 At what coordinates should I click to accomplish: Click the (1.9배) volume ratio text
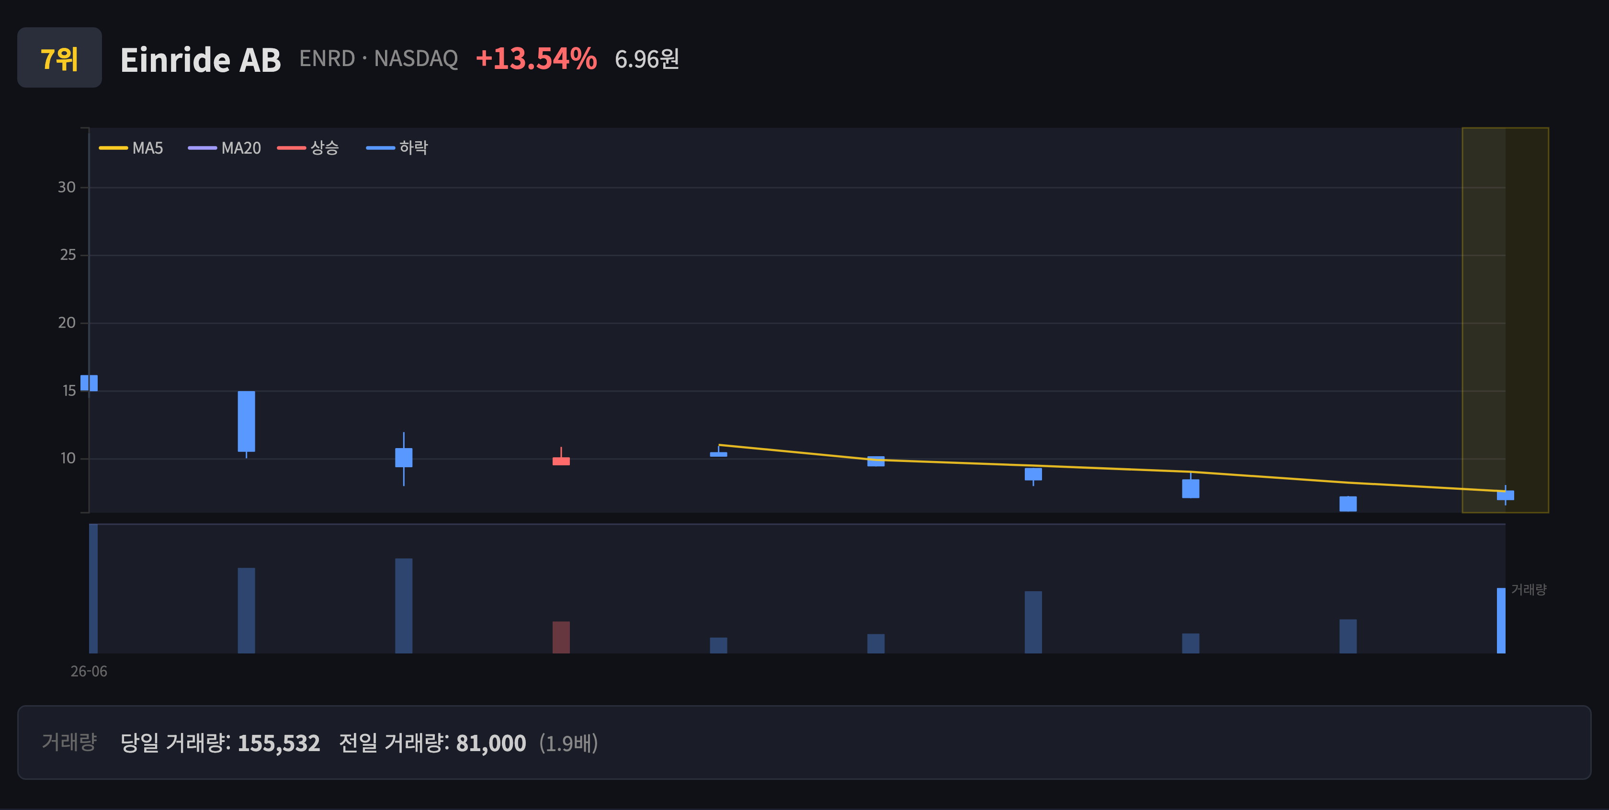[x=568, y=742]
